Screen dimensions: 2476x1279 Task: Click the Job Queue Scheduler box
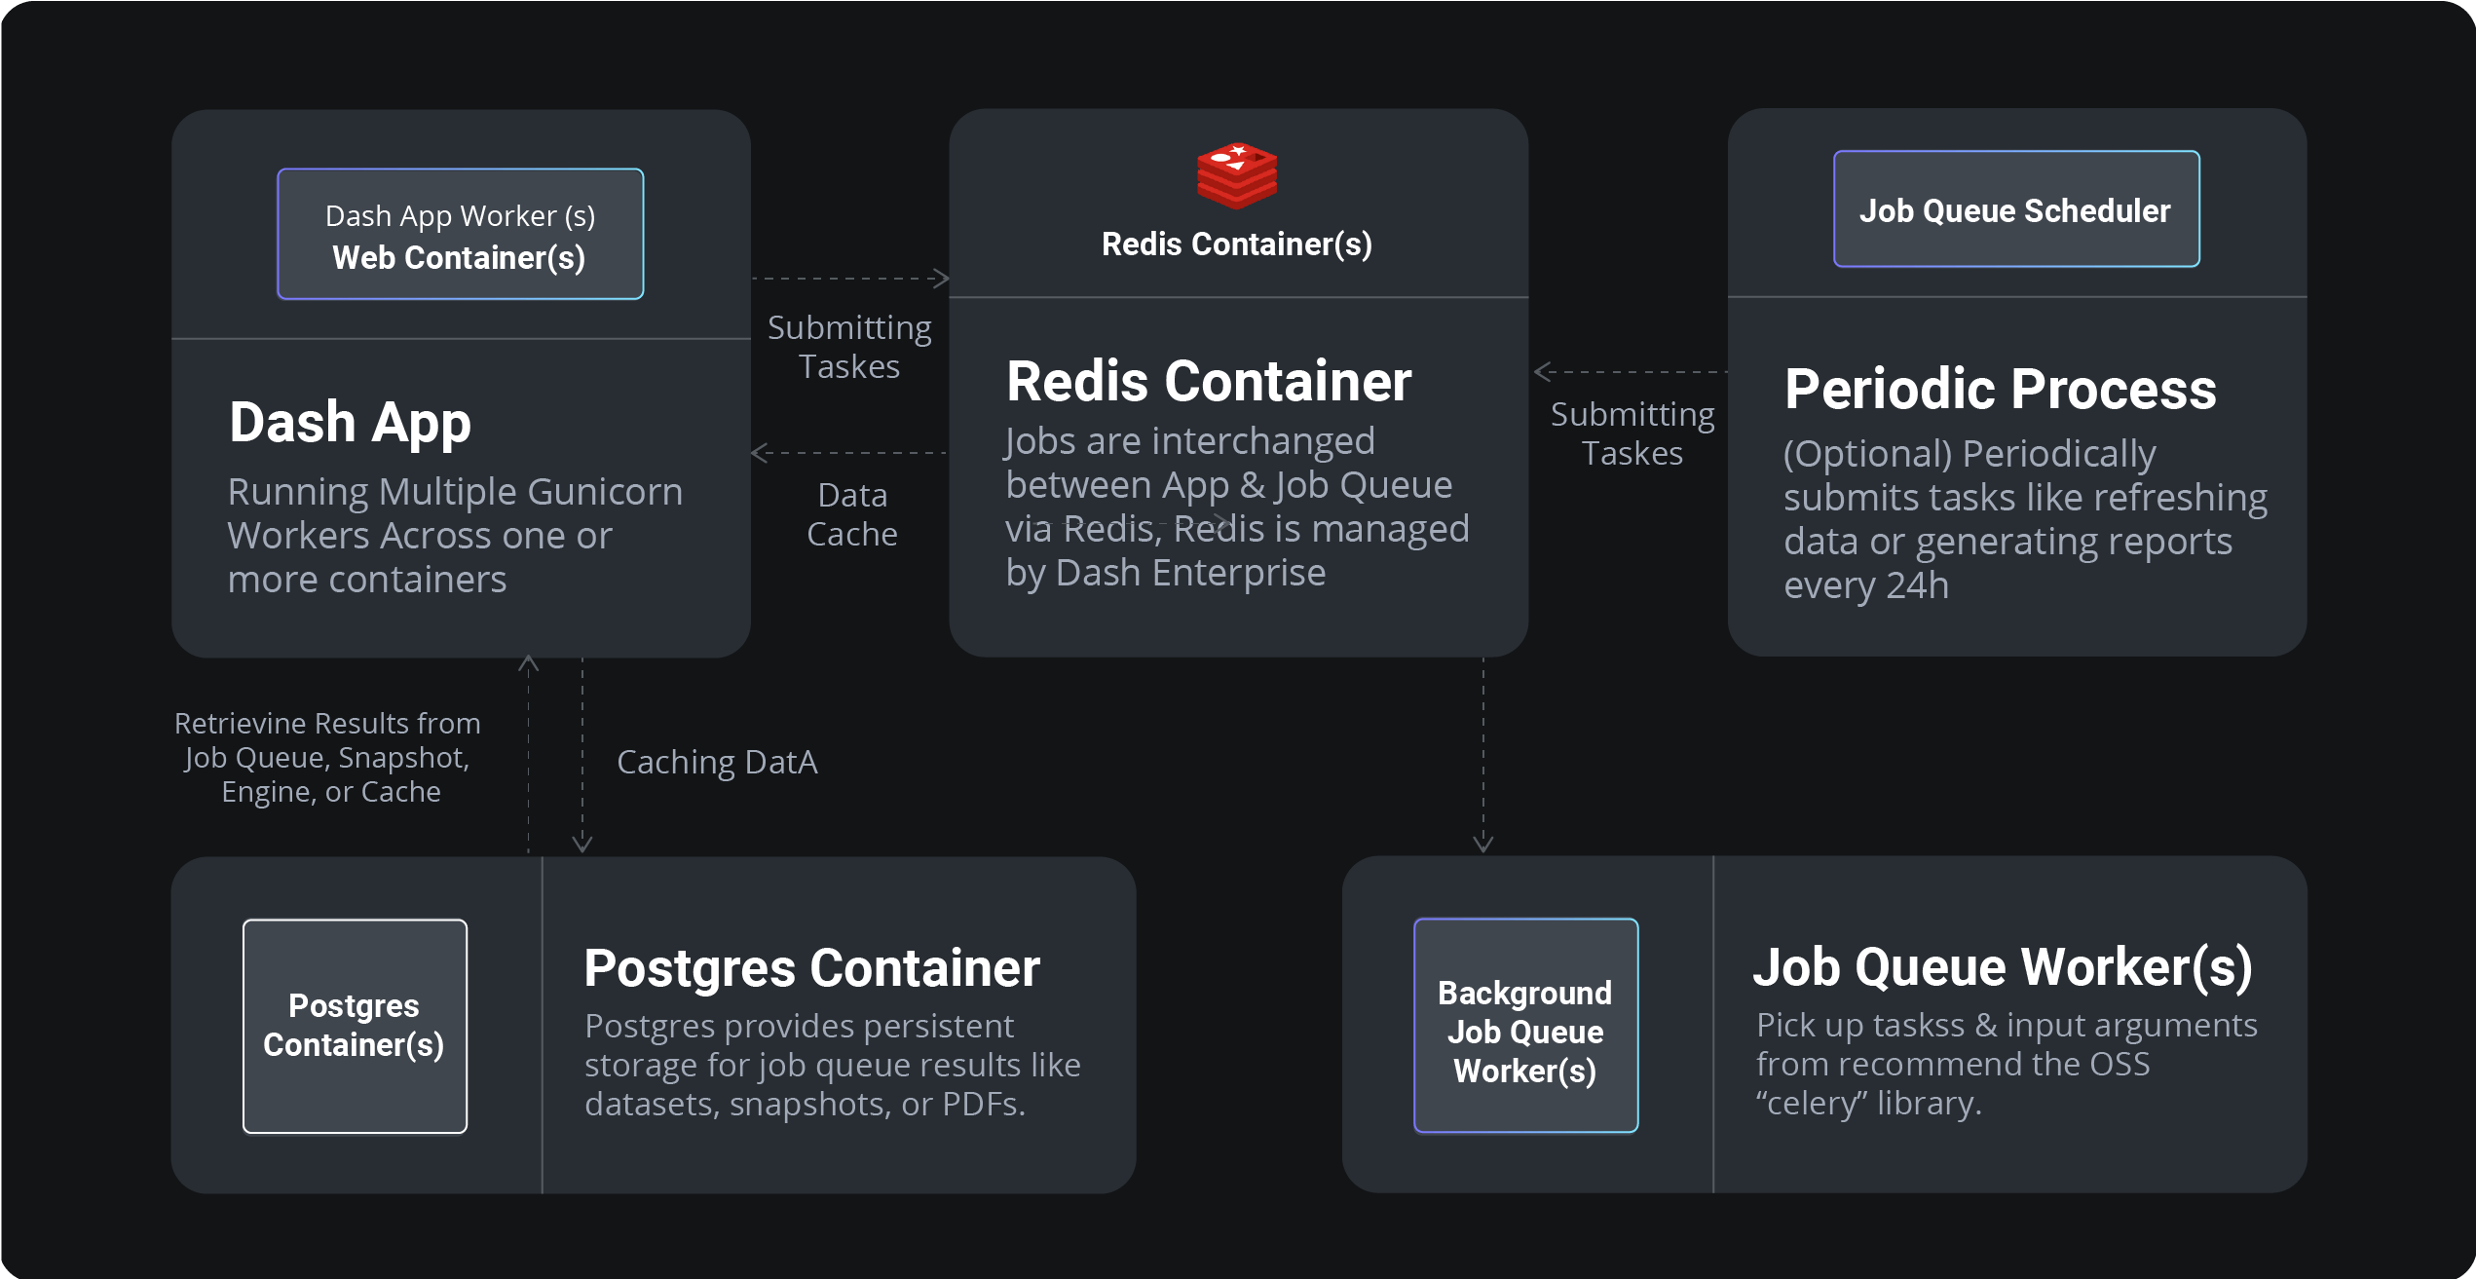pyautogui.click(x=2015, y=209)
